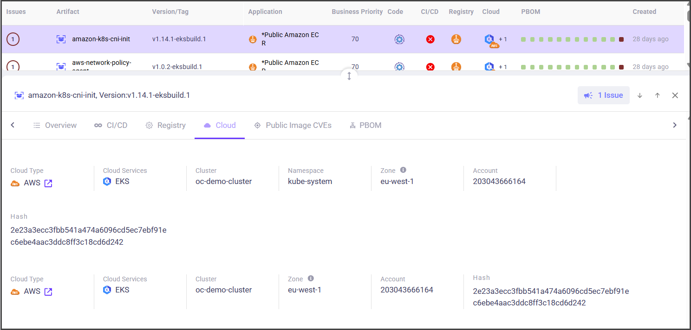
Task: Open AWS external link in second cloud entry
Action: pos(48,292)
